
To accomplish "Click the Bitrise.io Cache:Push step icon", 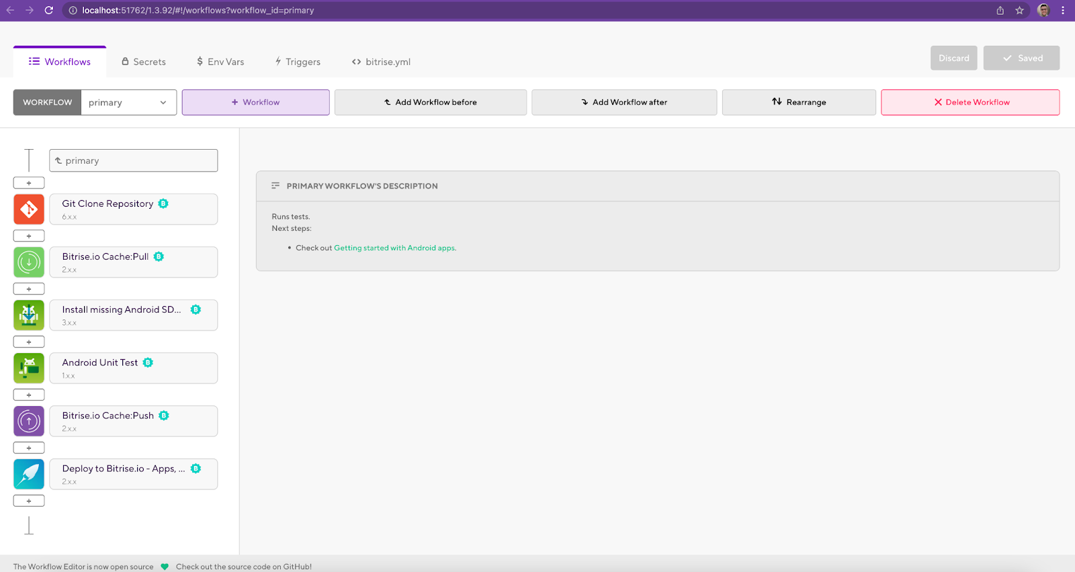I will (29, 422).
